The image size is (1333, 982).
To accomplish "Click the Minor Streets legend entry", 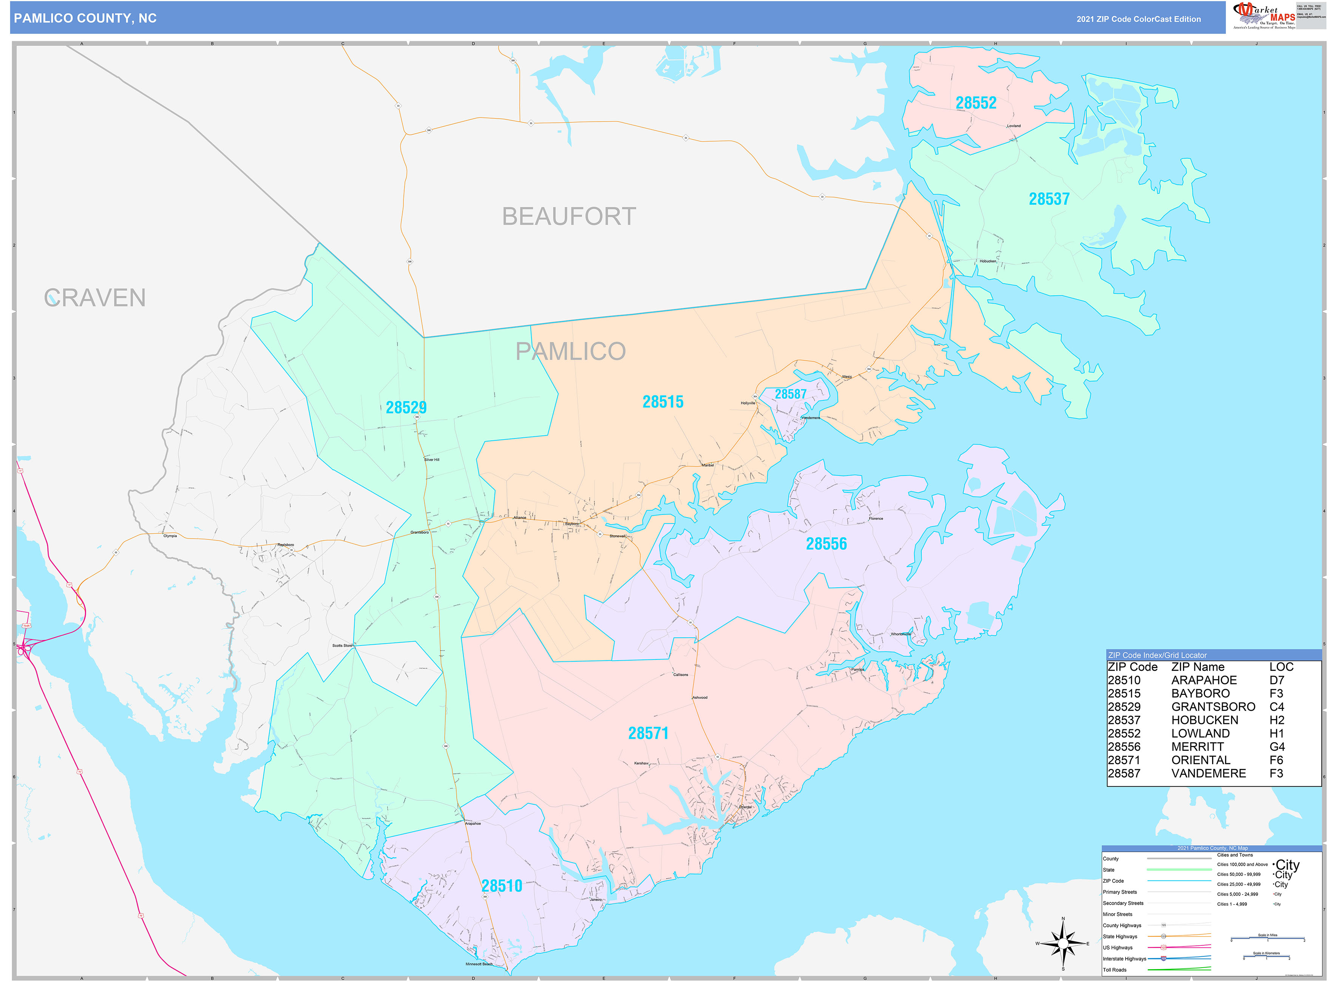I will [1117, 915].
